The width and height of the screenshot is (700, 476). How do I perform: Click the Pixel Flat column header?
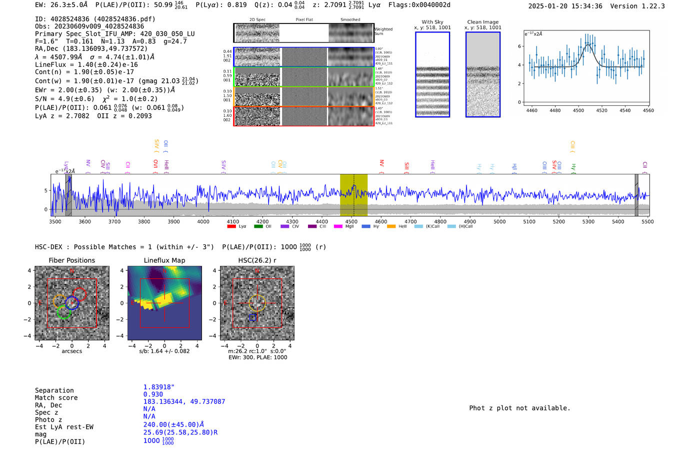(x=304, y=20)
